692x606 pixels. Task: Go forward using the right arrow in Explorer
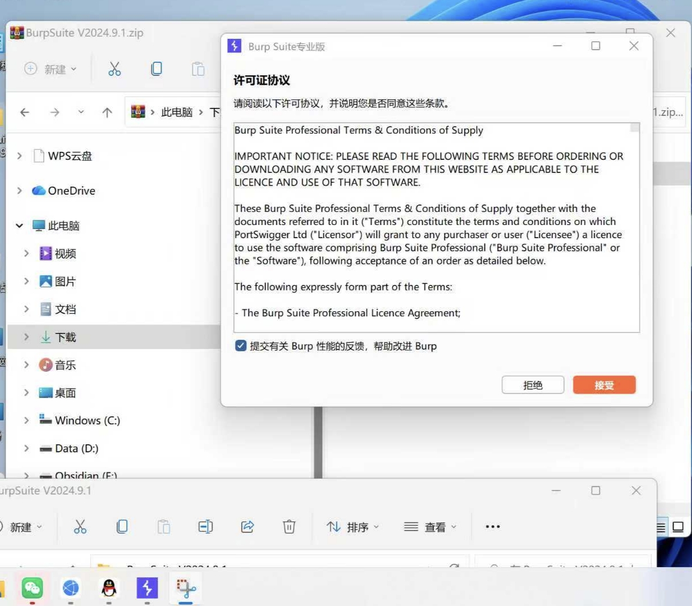point(54,113)
